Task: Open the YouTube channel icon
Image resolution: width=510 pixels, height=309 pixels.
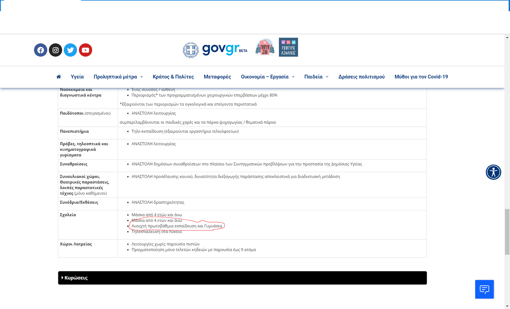Action: (85, 50)
